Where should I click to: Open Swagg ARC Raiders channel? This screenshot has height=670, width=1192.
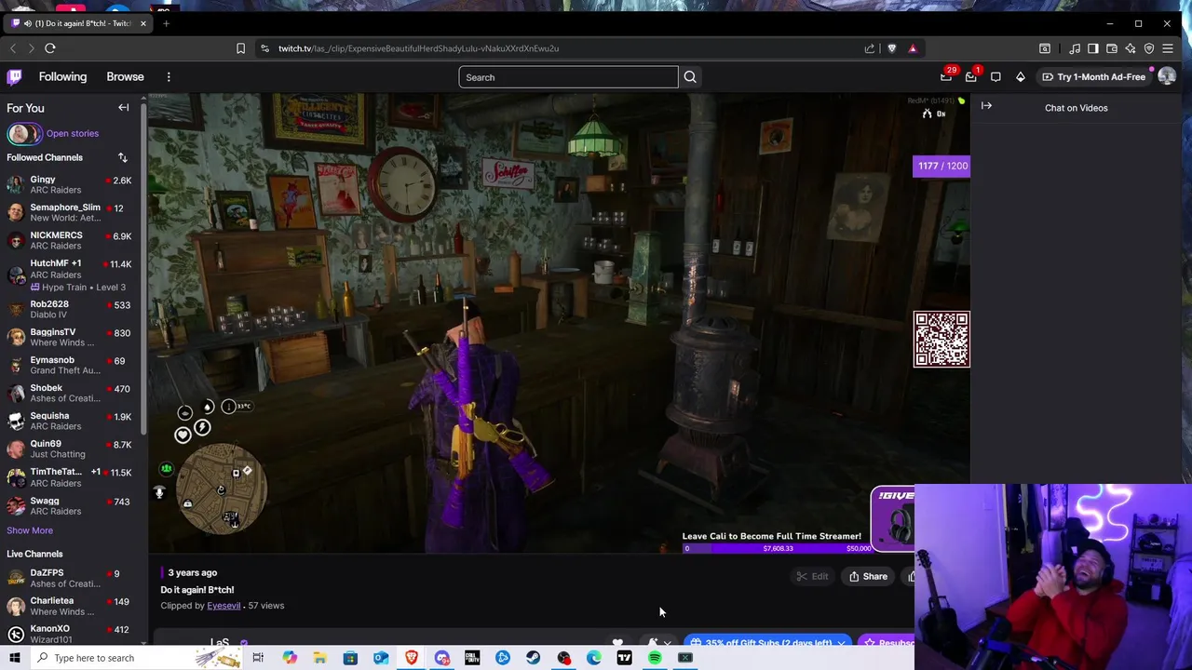72,505
